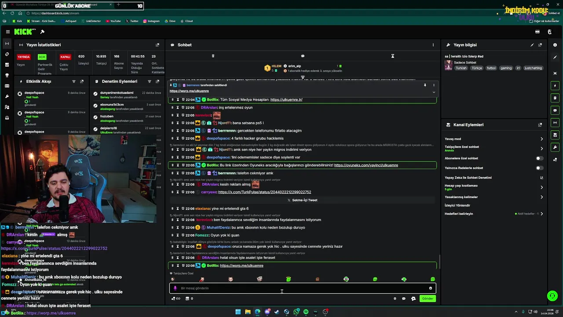Select the Turkish tag chip
Viewport: 563px width, 317px height.
[461, 68]
